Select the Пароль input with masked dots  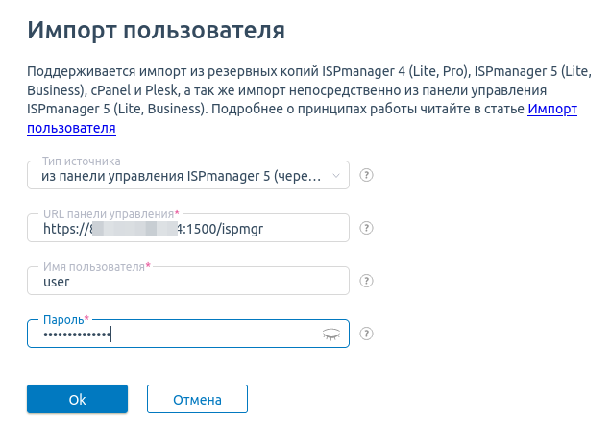(x=188, y=334)
